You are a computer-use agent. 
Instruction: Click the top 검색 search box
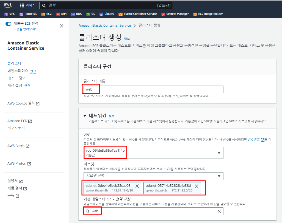pyautogui.click(x=106, y=5)
